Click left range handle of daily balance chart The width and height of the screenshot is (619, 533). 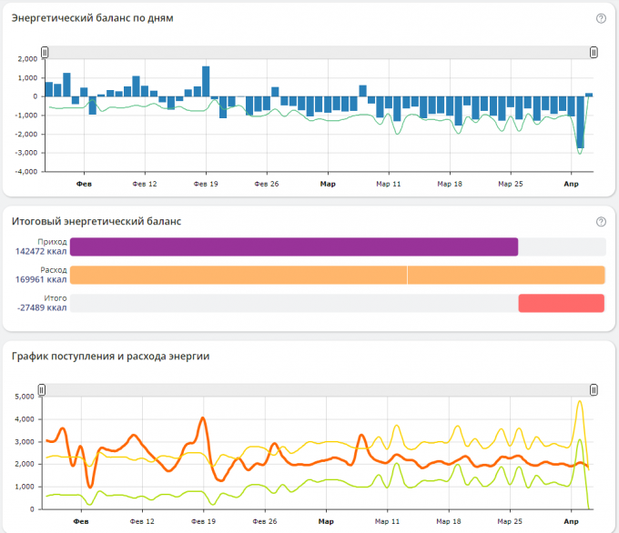point(45,53)
